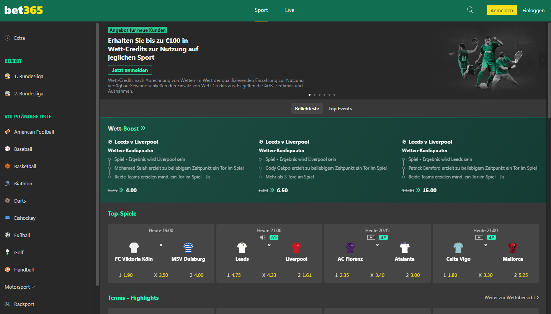This screenshot has height=314, width=551.
Task: Choose the Radsport bicycle icon
Action: coord(8,304)
